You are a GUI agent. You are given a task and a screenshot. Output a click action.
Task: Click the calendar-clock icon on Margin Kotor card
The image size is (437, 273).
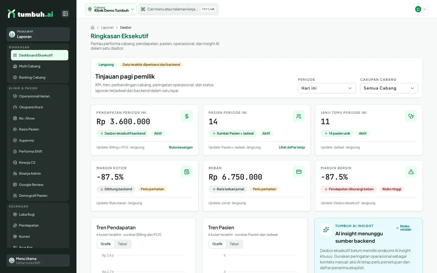(x=187, y=172)
